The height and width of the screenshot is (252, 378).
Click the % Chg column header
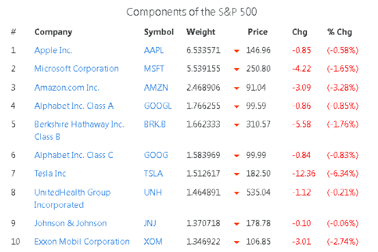tap(340, 32)
